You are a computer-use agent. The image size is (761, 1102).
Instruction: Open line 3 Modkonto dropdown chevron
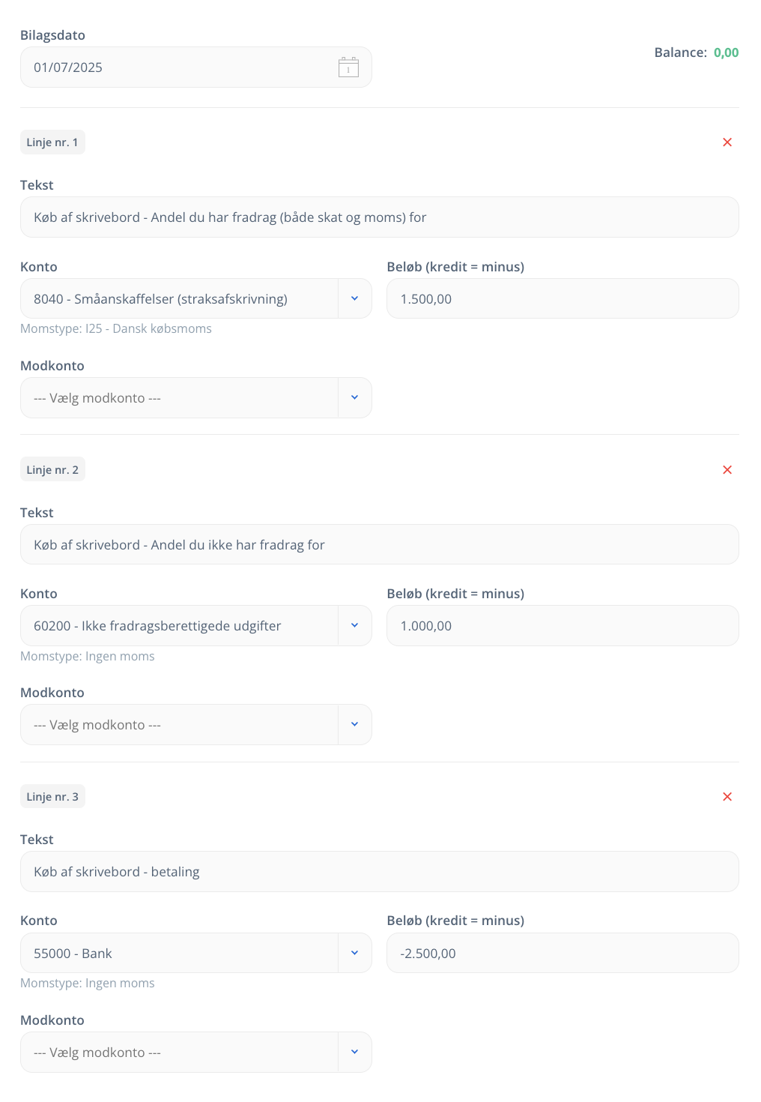pos(355,1053)
